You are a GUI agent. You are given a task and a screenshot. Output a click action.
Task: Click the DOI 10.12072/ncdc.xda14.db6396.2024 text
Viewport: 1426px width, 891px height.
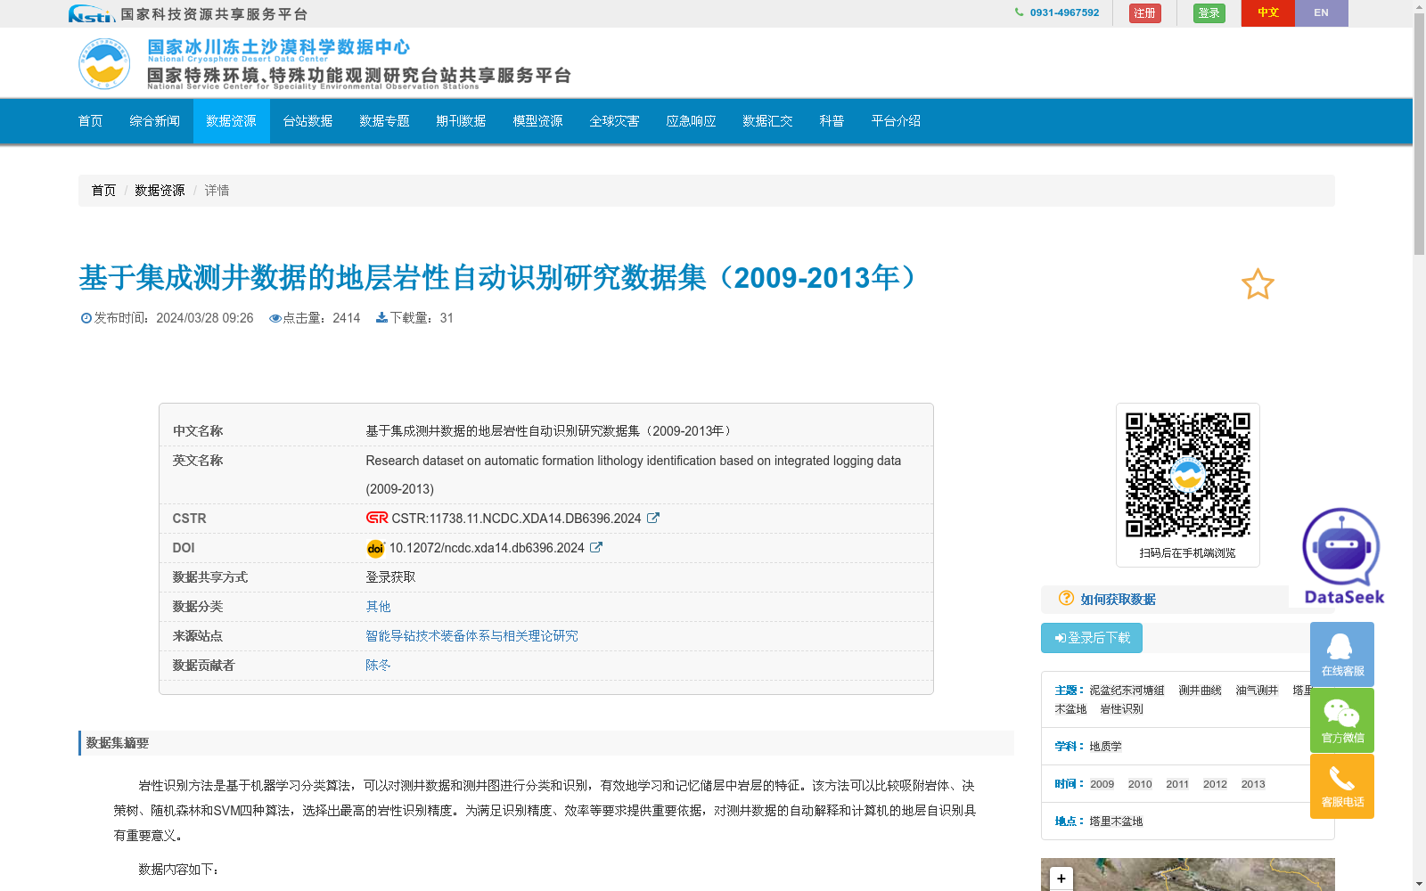(x=487, y=548)
